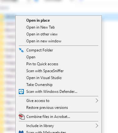The width and height of the screenshot is (118, 133).
Task: Select Open in place
Action: coord(38,20)
